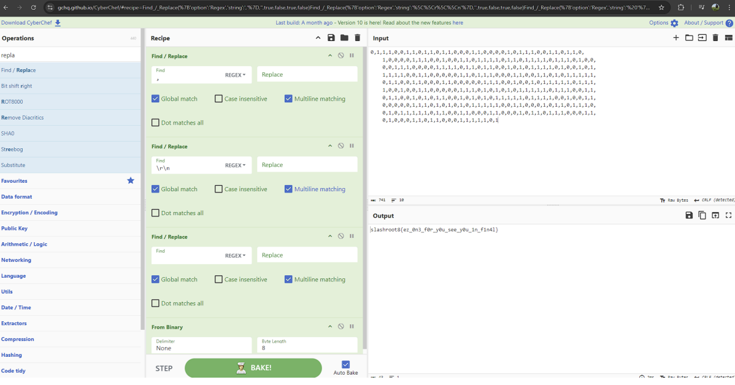
Task: Click the Favourites star icon
Action: 131,181
